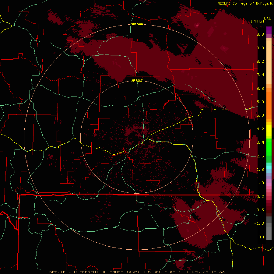This screenshot has height=274, width=274.
Task: Click the [PHAS] label near the legend
Action: (x=257, y=21)
